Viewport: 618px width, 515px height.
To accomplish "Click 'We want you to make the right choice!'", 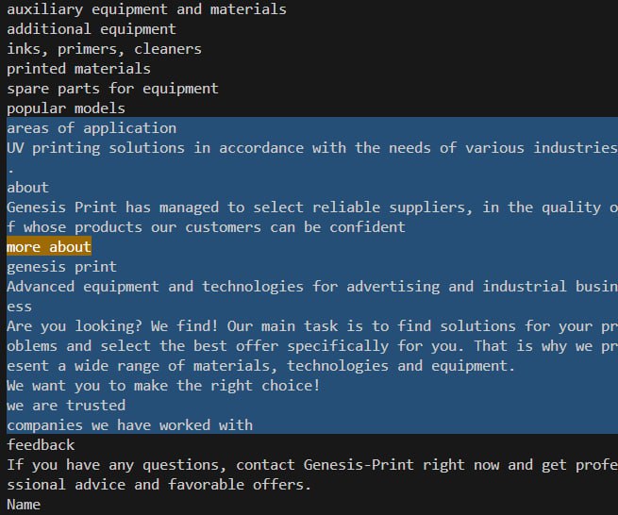I will (163, 386).
